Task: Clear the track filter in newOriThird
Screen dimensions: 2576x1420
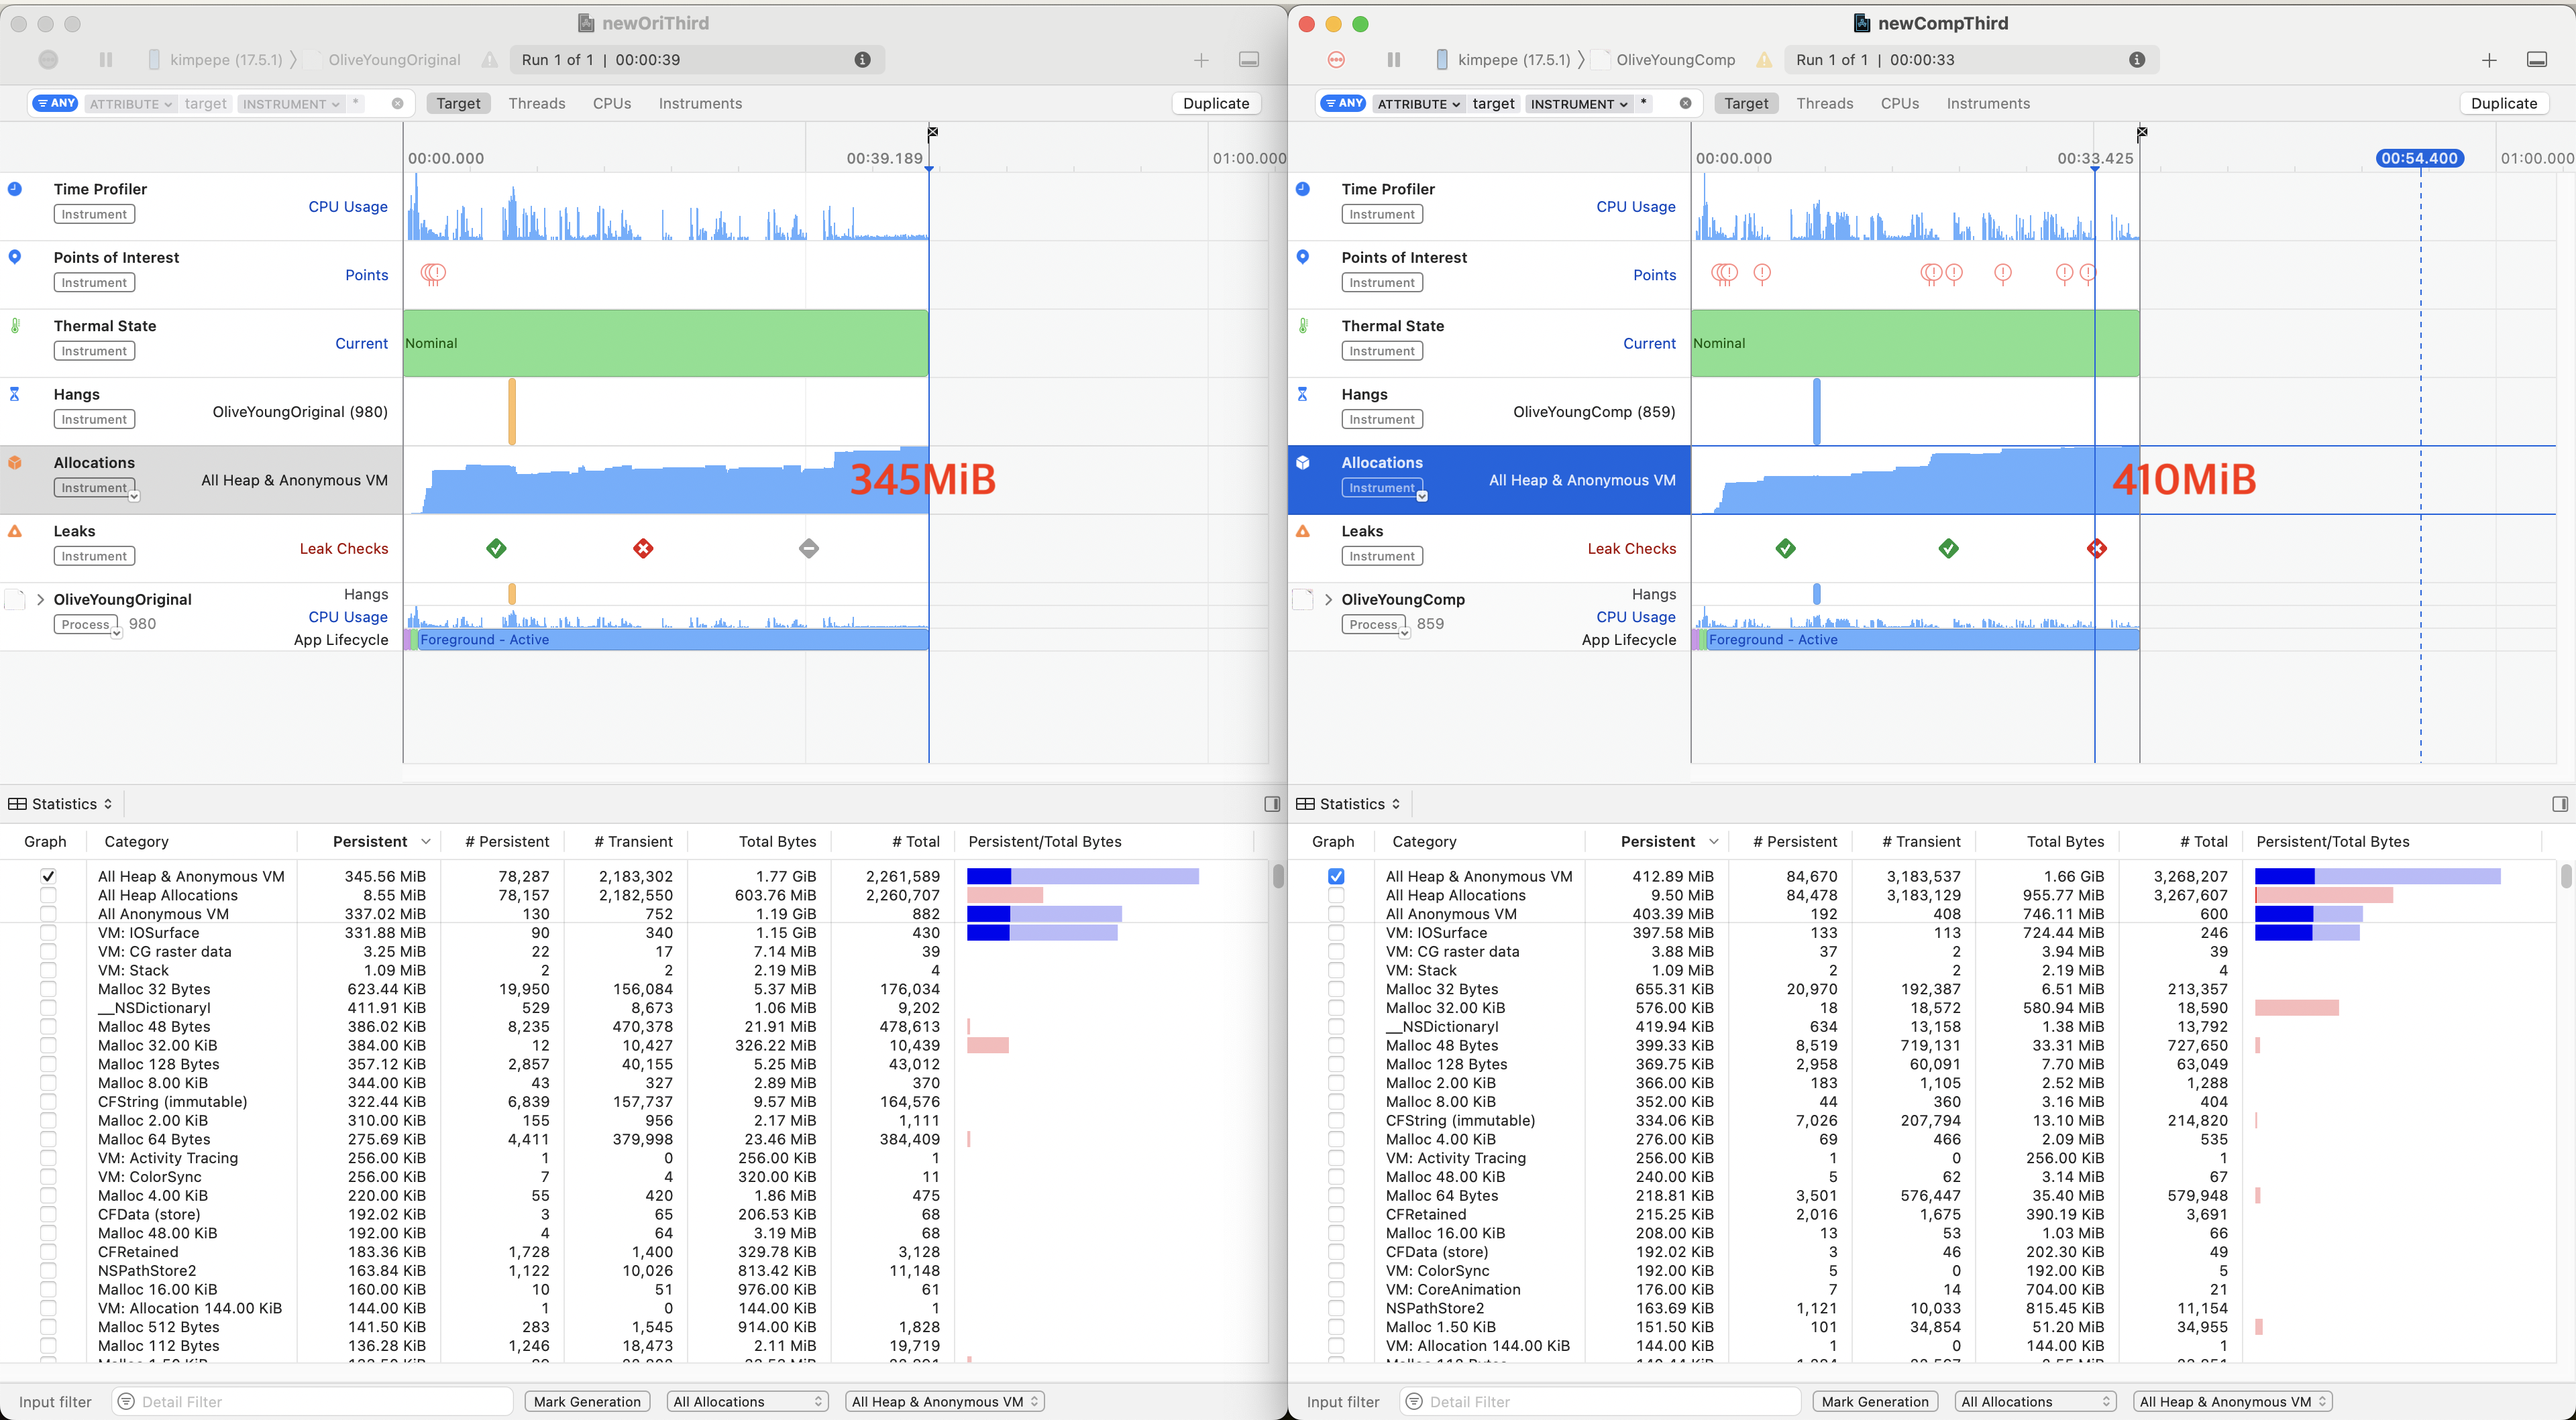Action: point(397,104)
